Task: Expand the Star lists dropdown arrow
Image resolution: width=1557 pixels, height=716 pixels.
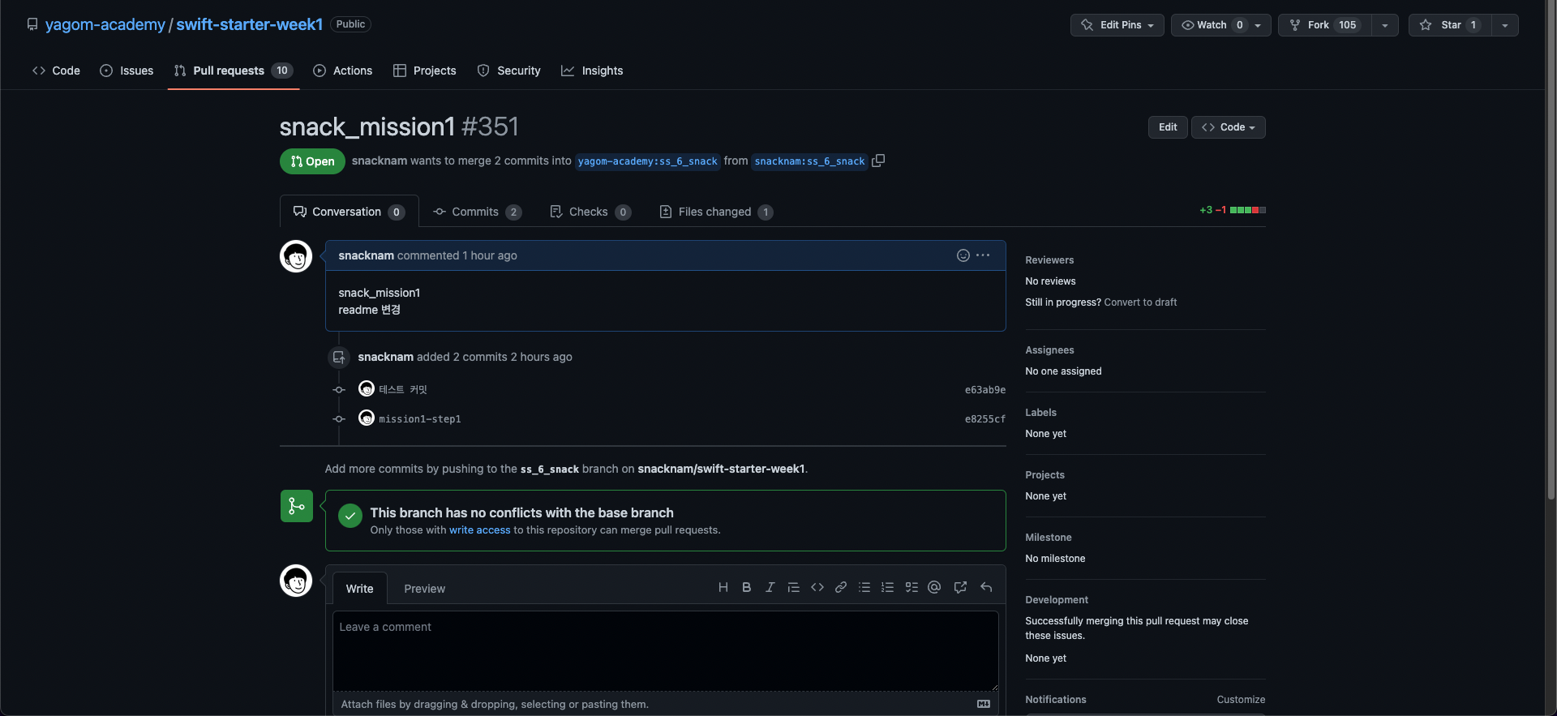Action: [x=1505, y=25]
